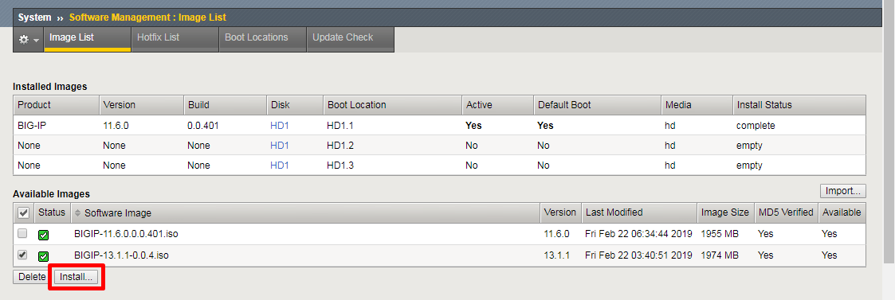Click the green status icon for BIGIP-11.6.0.0.0.401.iso
This screenshot has width=895, height=300.
(43, 235)
